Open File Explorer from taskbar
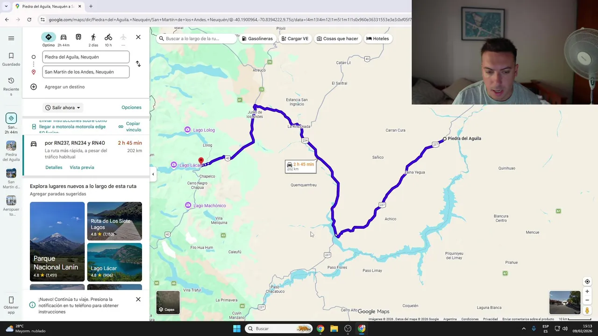Image resolution: width=598 pixels, height=336 pixels. click(x=334, y=329)
